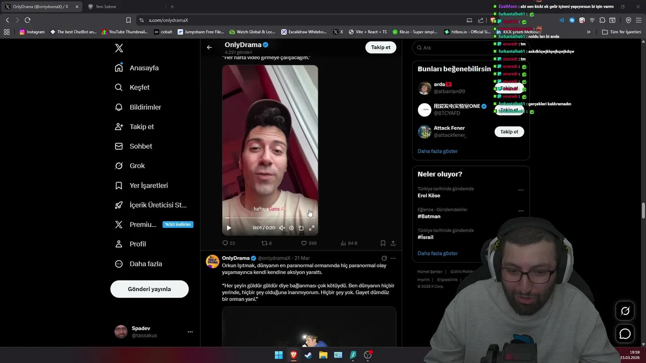The height and width of the screenshot is (363, 646).
Task: Open Windows Start menu
Action: coord(279,355)
